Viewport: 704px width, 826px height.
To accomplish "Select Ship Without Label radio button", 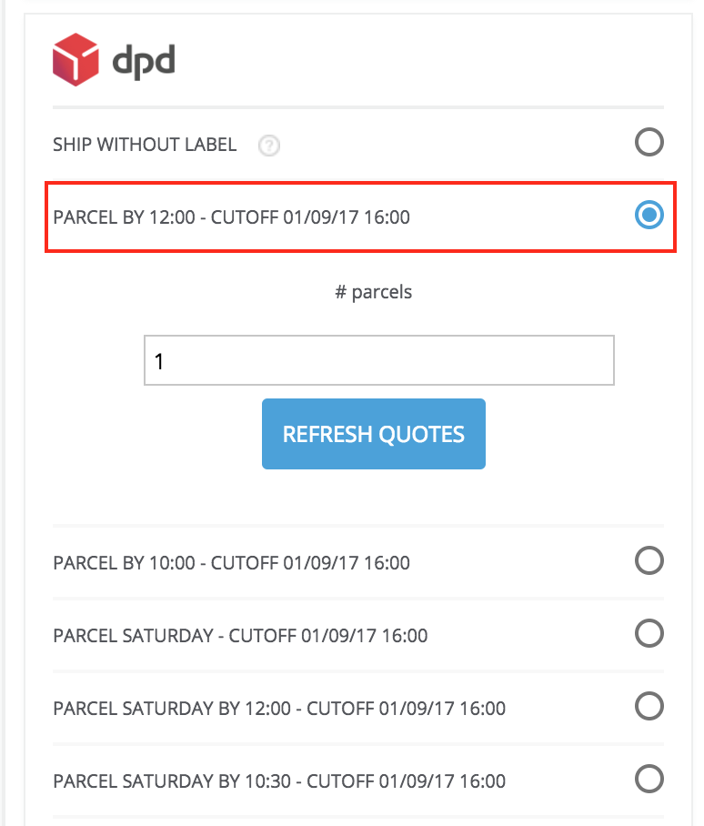I will pos(649,142).
